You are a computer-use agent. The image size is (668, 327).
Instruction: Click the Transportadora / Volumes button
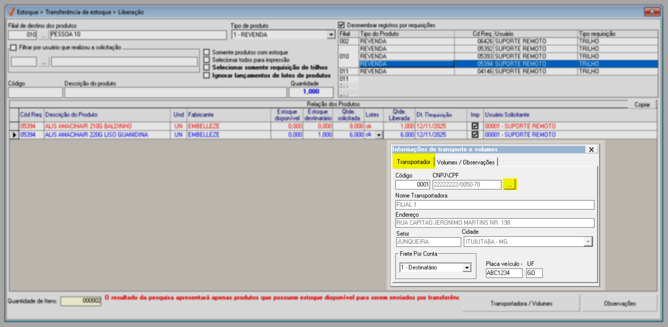pyautogui.click(x=521, y=304)
